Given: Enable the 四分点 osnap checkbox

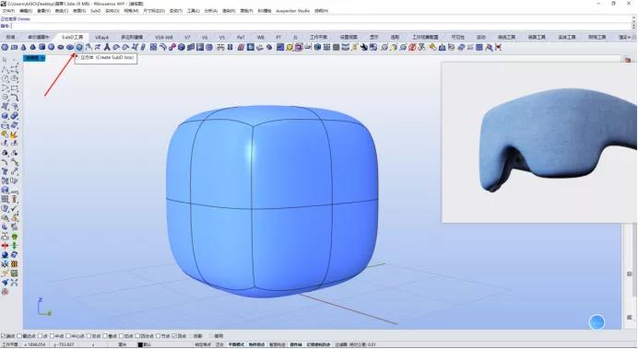Looking at the screenshot, I should point(137,336).
